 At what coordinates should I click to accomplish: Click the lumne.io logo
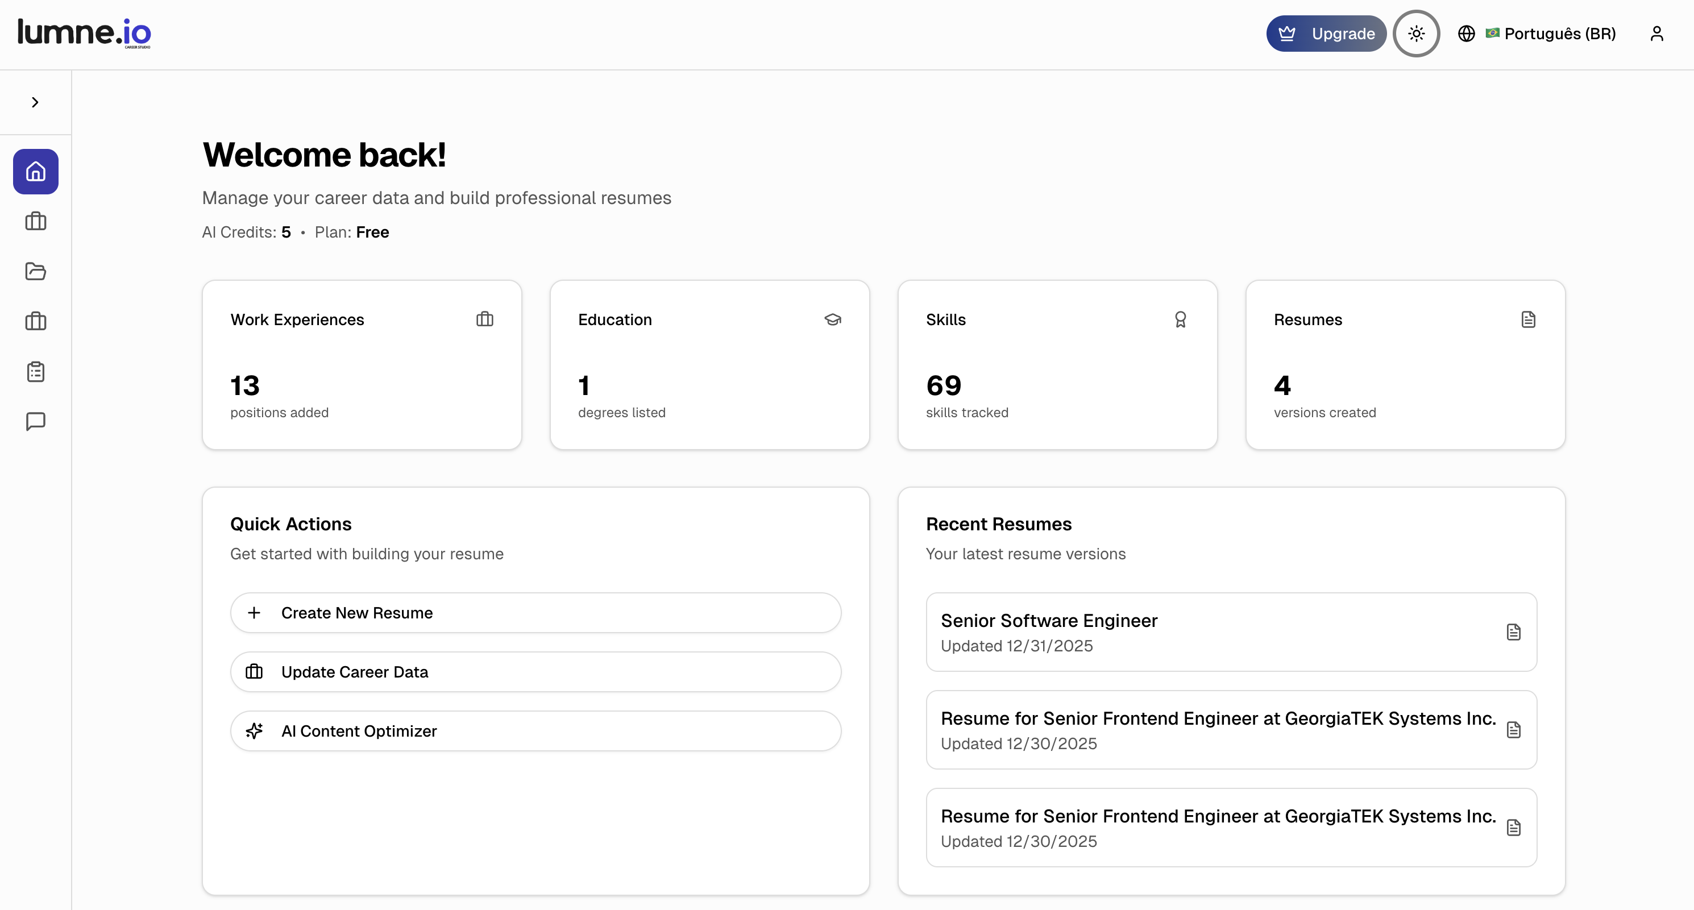(84, 33)
